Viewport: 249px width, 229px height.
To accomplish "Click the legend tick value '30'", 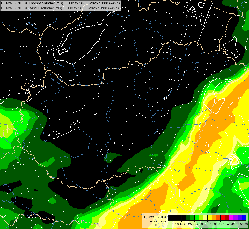I will point(203,224).
